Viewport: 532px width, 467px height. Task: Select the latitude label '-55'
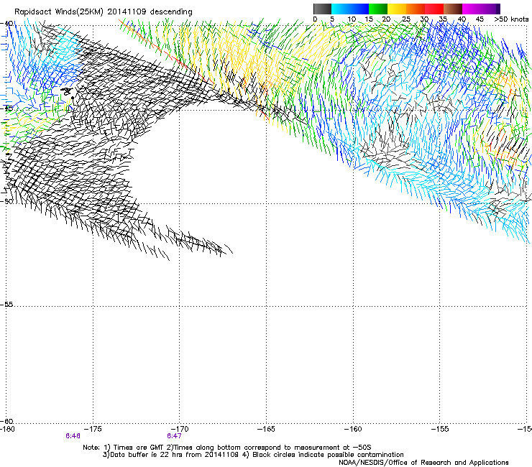coord(6,304)
